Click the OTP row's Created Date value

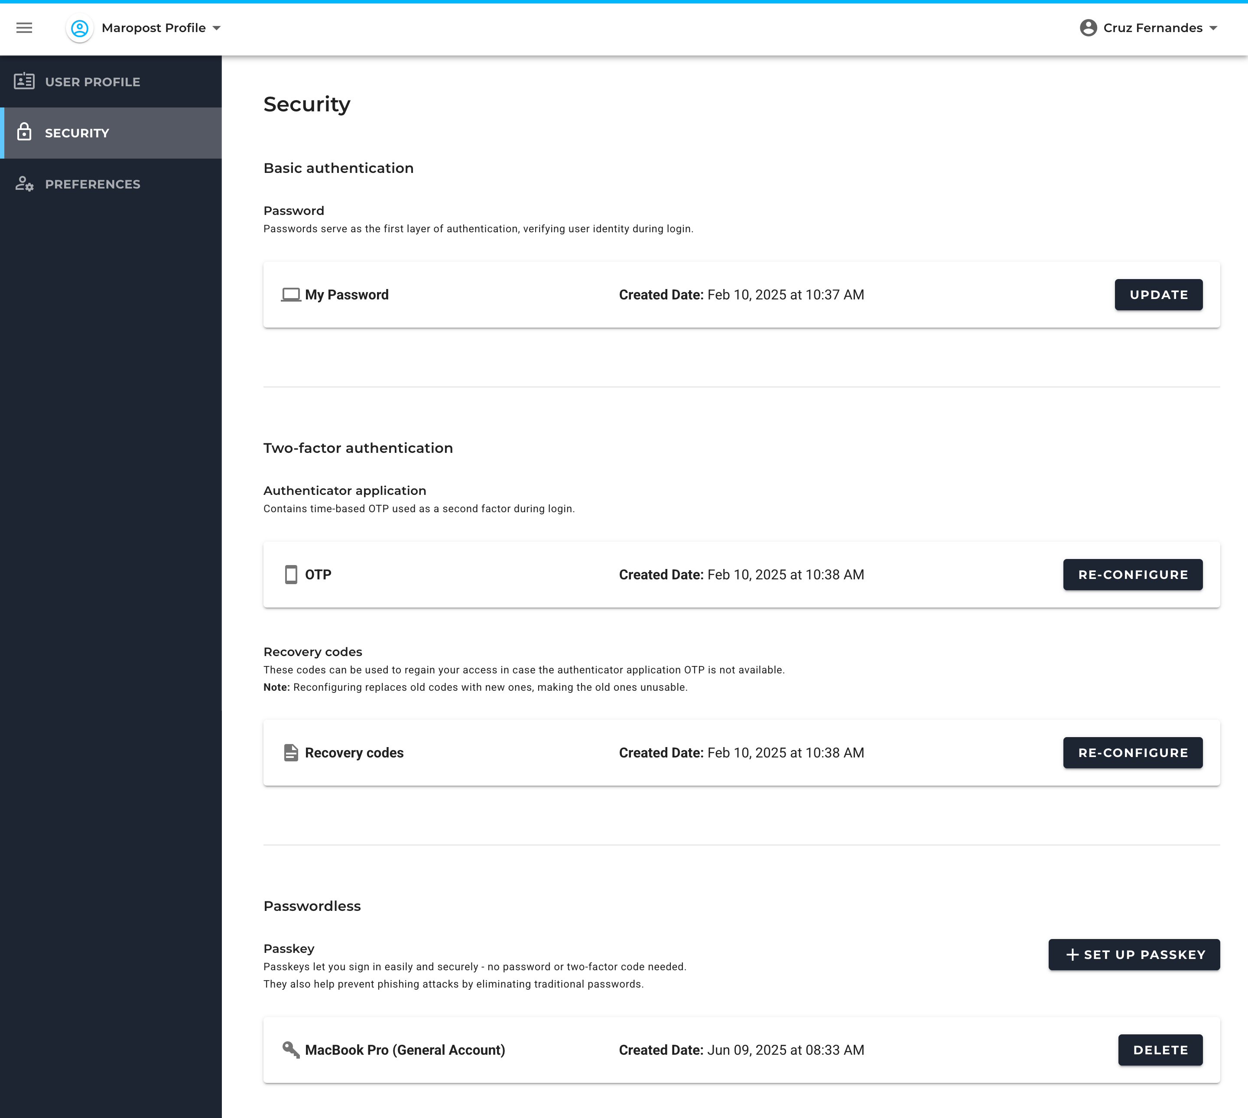coord(786,574)
